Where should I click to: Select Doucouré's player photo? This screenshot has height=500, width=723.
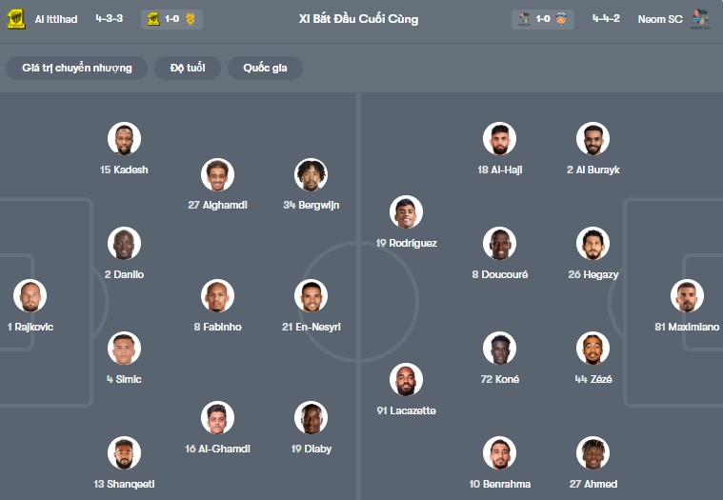pyautogui.click(x=499, y=244)
